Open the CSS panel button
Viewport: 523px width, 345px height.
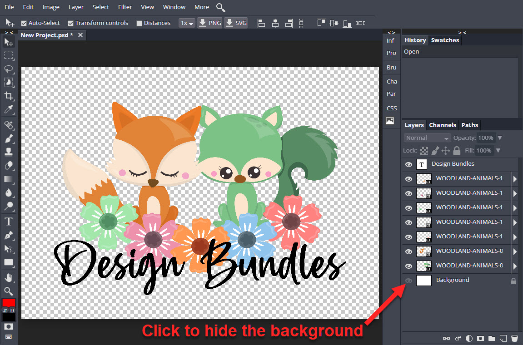392,108
